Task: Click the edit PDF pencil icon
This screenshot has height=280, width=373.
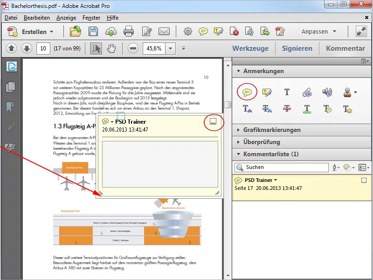Action: click(280, 31)
